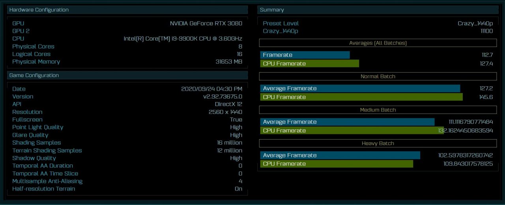Screen dimensions: 505x205
Task: Click the Date value 2020/09/24 04:30 PM
Action: pos(211,89)
